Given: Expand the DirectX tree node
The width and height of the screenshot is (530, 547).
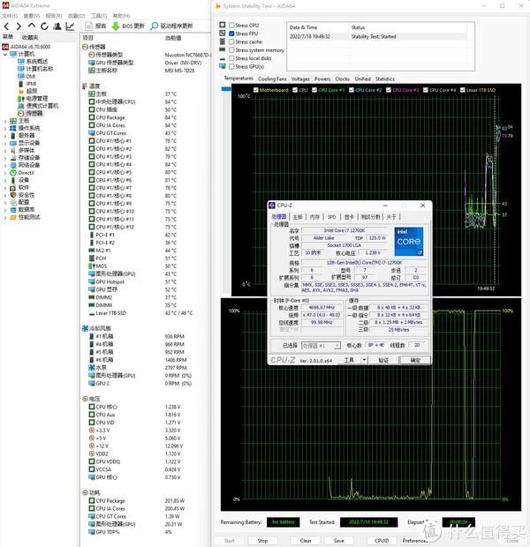Looking at the screenshot, I should point(5,173).
